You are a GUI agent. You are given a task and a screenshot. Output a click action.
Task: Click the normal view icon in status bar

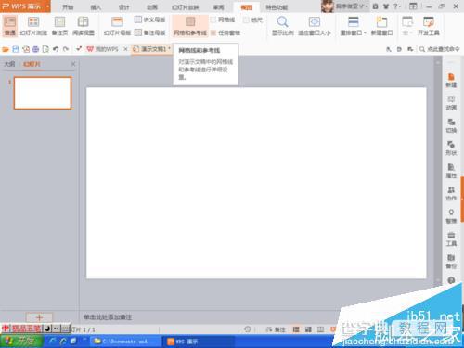tap(296, 329)
